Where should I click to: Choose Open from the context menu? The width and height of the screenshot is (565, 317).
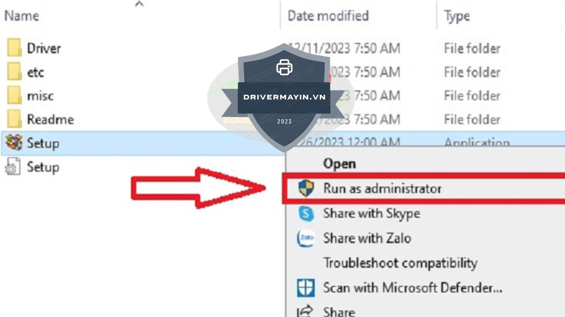(x=339, y=164)
